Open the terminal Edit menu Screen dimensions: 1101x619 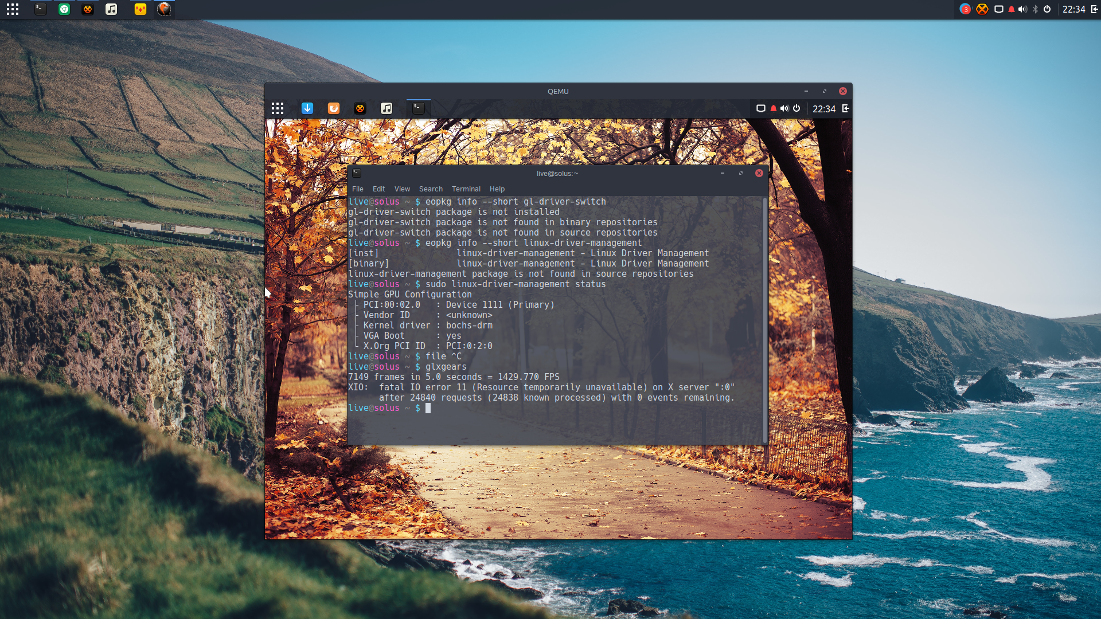click(x=379, y=189)
